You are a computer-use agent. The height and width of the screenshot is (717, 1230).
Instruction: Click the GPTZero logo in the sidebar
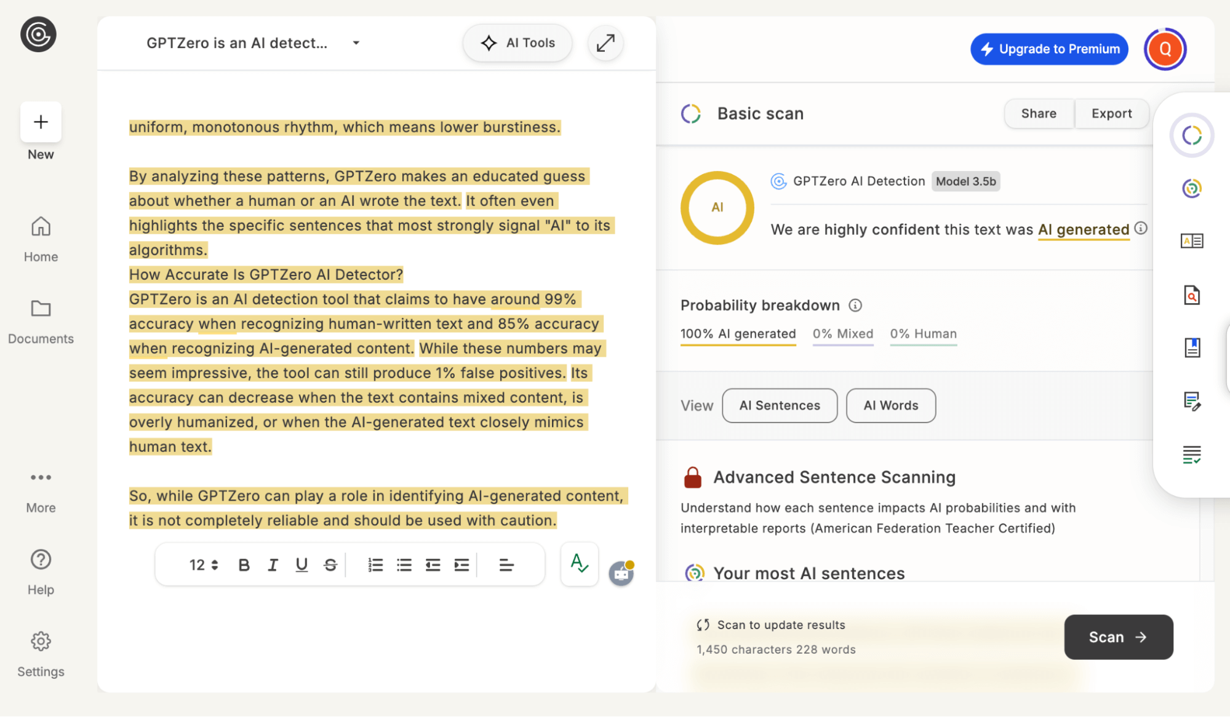[38, 34]
